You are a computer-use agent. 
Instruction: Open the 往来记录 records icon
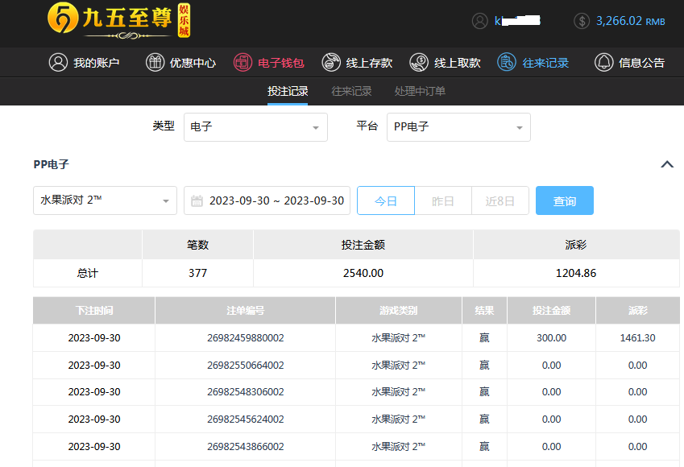[507, 62]
